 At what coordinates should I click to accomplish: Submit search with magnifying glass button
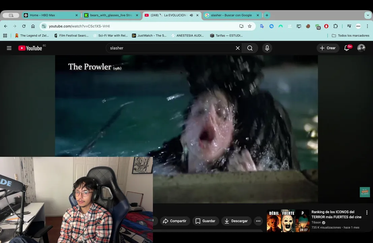250,48
